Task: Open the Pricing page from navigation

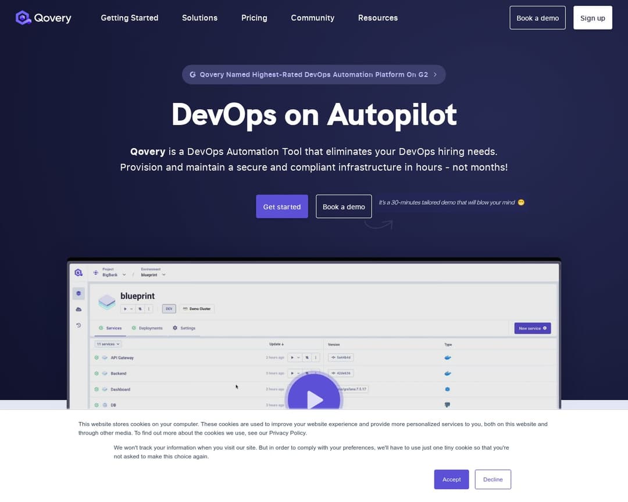Action: pyautogui.click(x=254, y=18)
